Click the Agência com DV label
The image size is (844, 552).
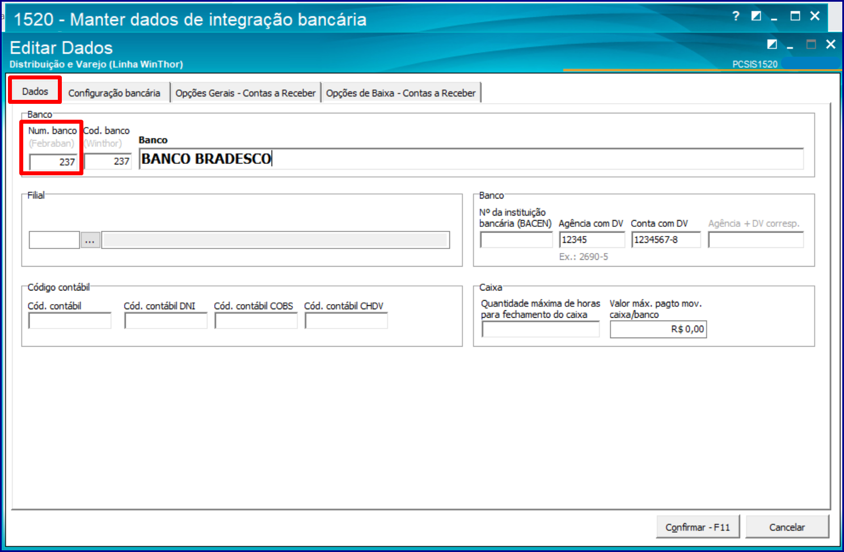pos(591,224)
